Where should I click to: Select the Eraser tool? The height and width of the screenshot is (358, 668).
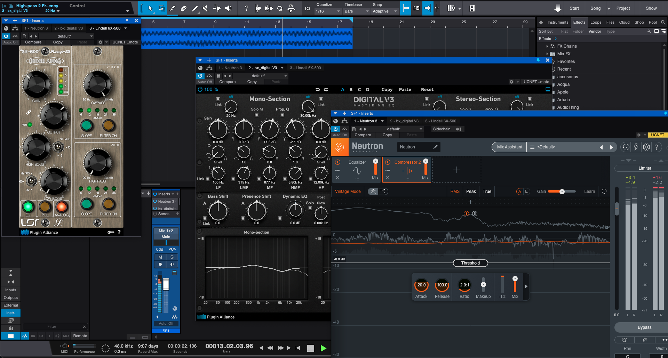coord(184,8)
